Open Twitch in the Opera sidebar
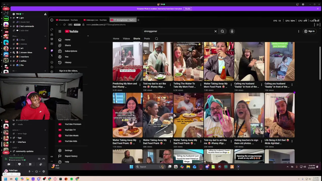 pyautogui.click(x=52, y=51)
